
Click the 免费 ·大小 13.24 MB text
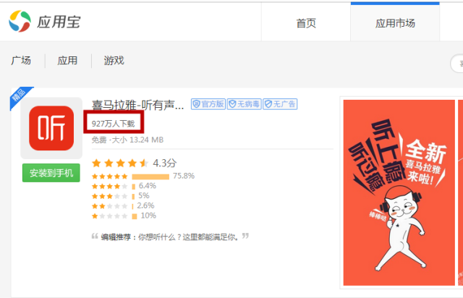[127, 140]
